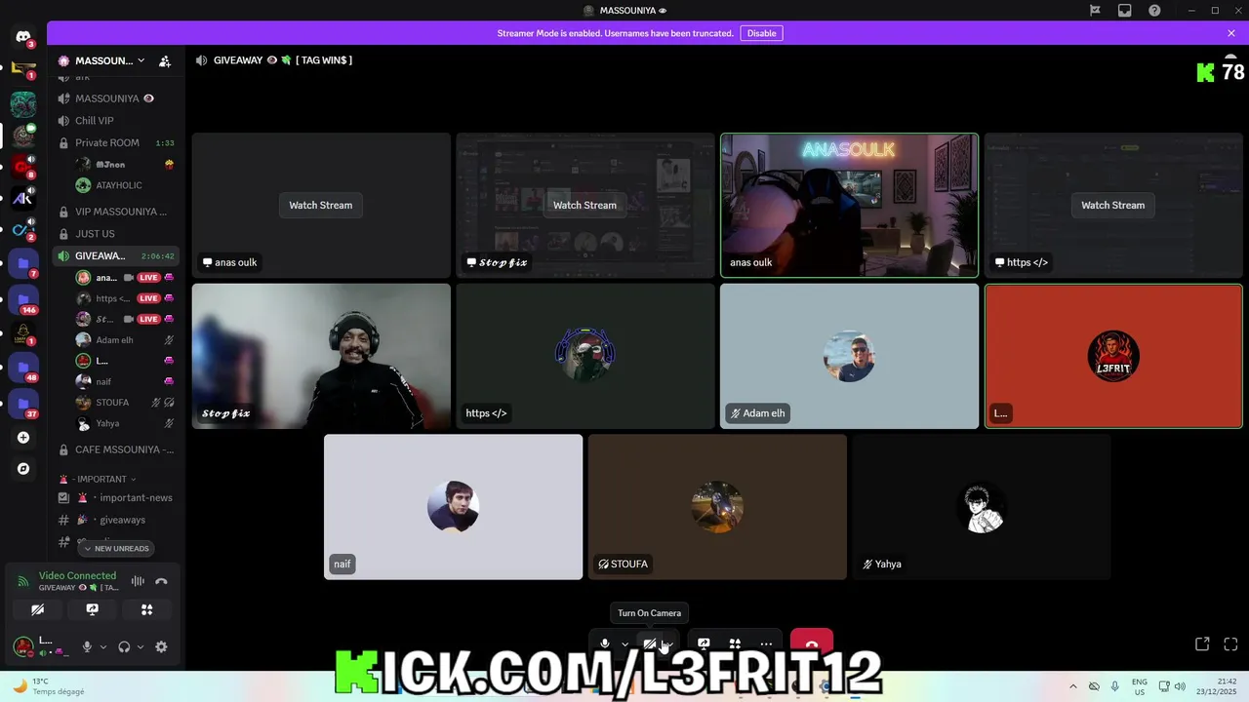1249x702 pixels.
Task: Open more options ellipsis in call bar
Action: coord(766,643)
